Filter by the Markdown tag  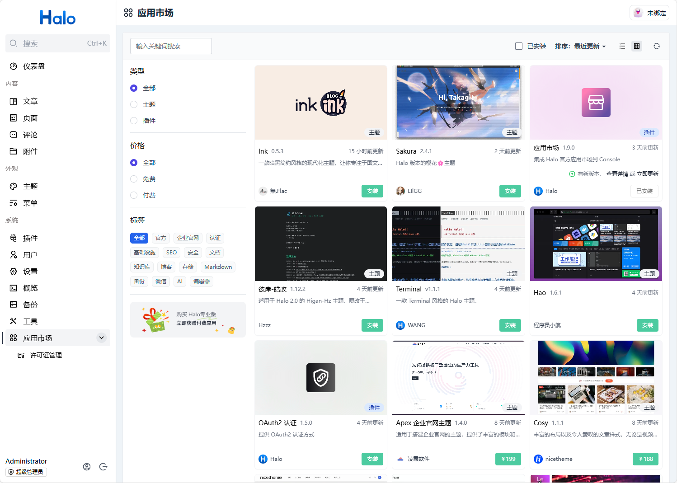coord(218,267)
